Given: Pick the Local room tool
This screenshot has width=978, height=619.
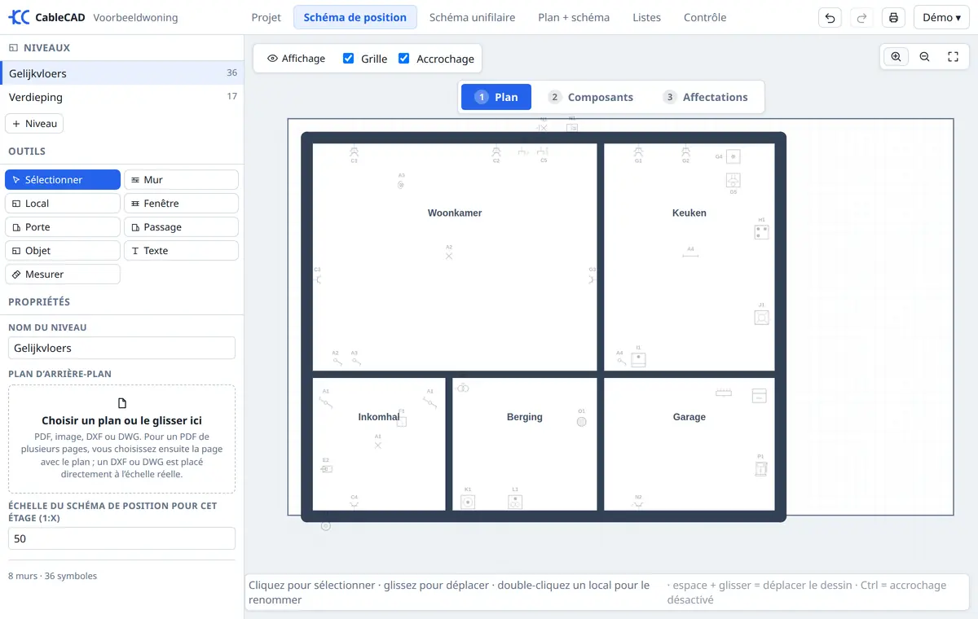Looking at the screenshot, I should click(x=63, y=204).
